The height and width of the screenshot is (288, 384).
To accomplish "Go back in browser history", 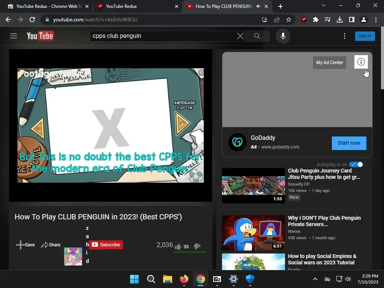I will (8, 19).
